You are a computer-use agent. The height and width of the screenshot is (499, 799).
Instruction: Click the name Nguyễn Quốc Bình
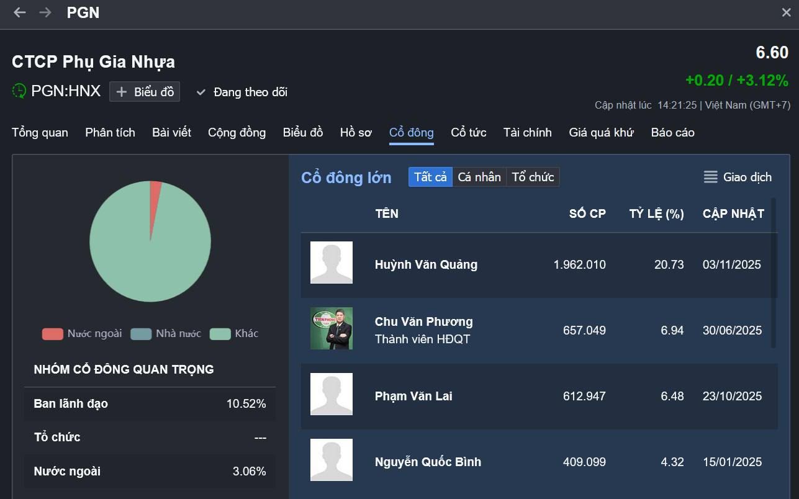tap(428, 462)
